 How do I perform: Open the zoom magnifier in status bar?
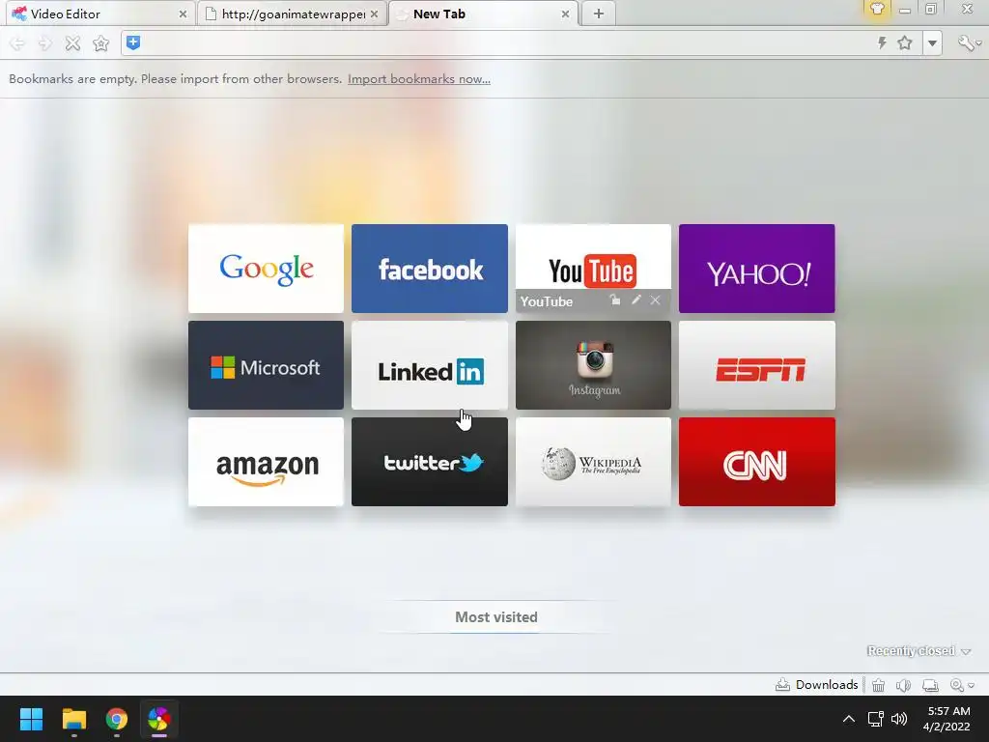[957, 685]
